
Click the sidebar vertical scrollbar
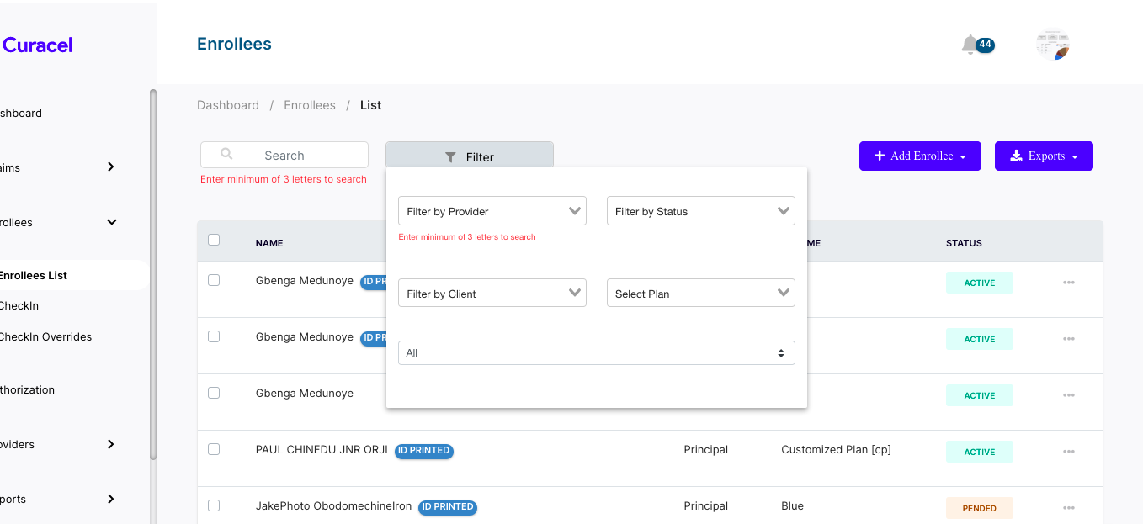pos(153,273)
